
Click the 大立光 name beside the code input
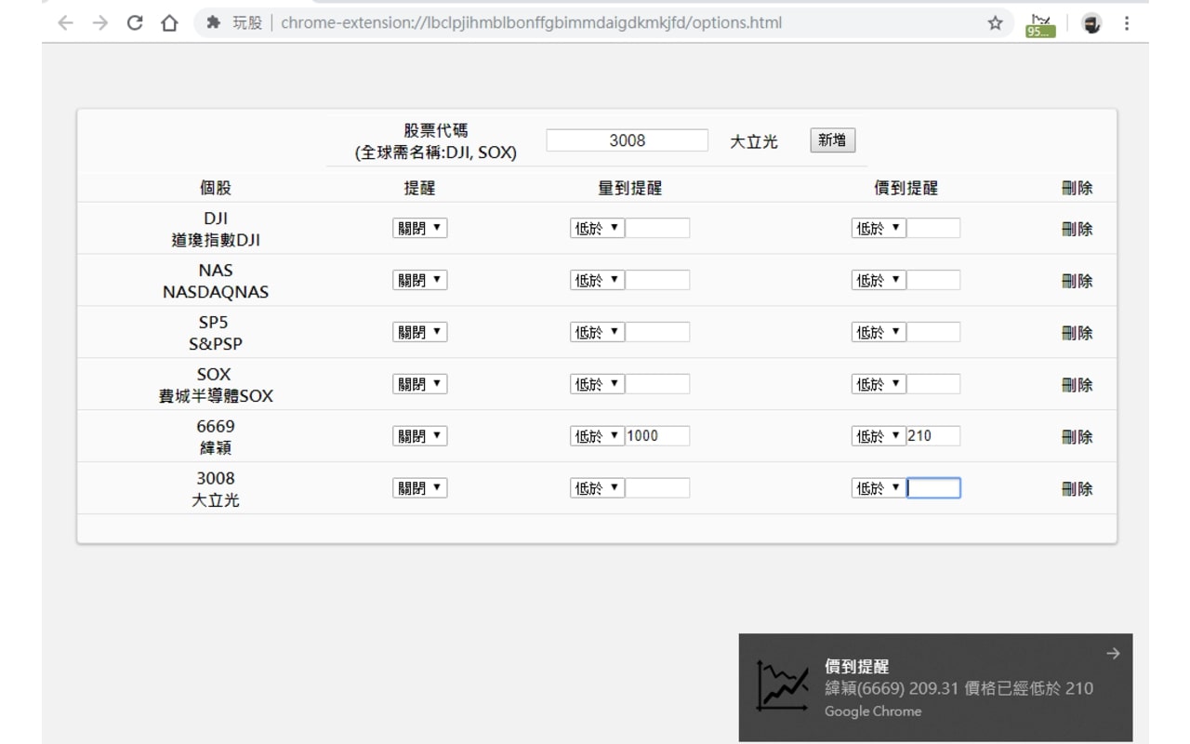click(754, 141)
